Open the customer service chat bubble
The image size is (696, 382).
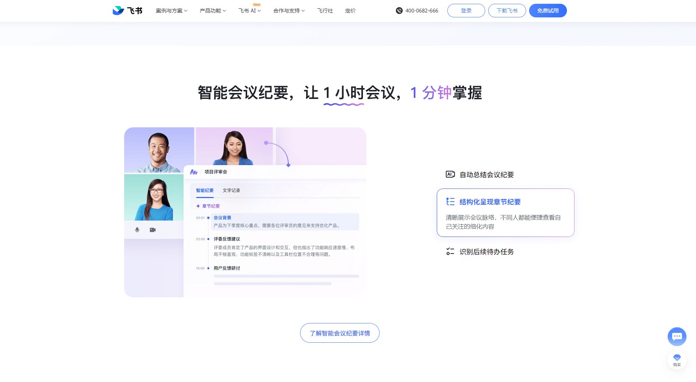click(677, 336)
